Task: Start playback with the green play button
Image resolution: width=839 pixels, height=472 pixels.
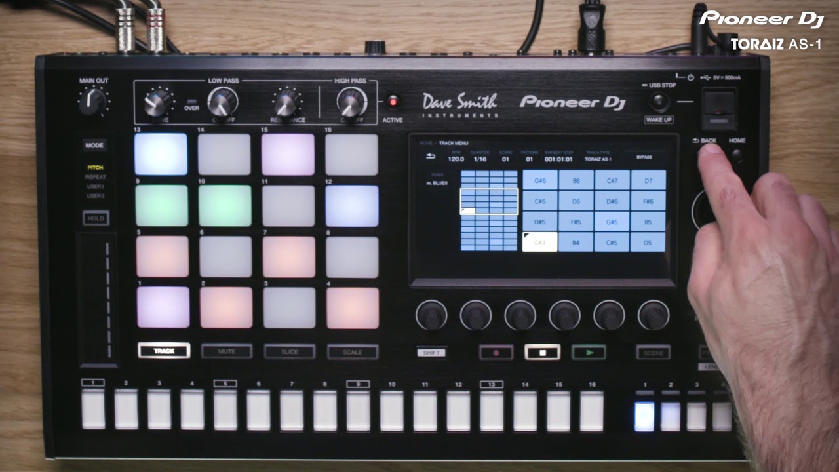Action: coord(588,352)
